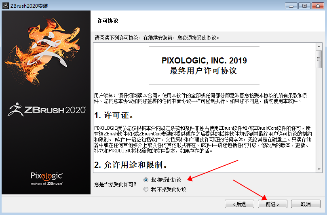This screenshot has height=215, width=327.
Task: Click the PIXOLOGIC, INC. 2019 title text
Action: pyautogui.click(x=204, y=61)
